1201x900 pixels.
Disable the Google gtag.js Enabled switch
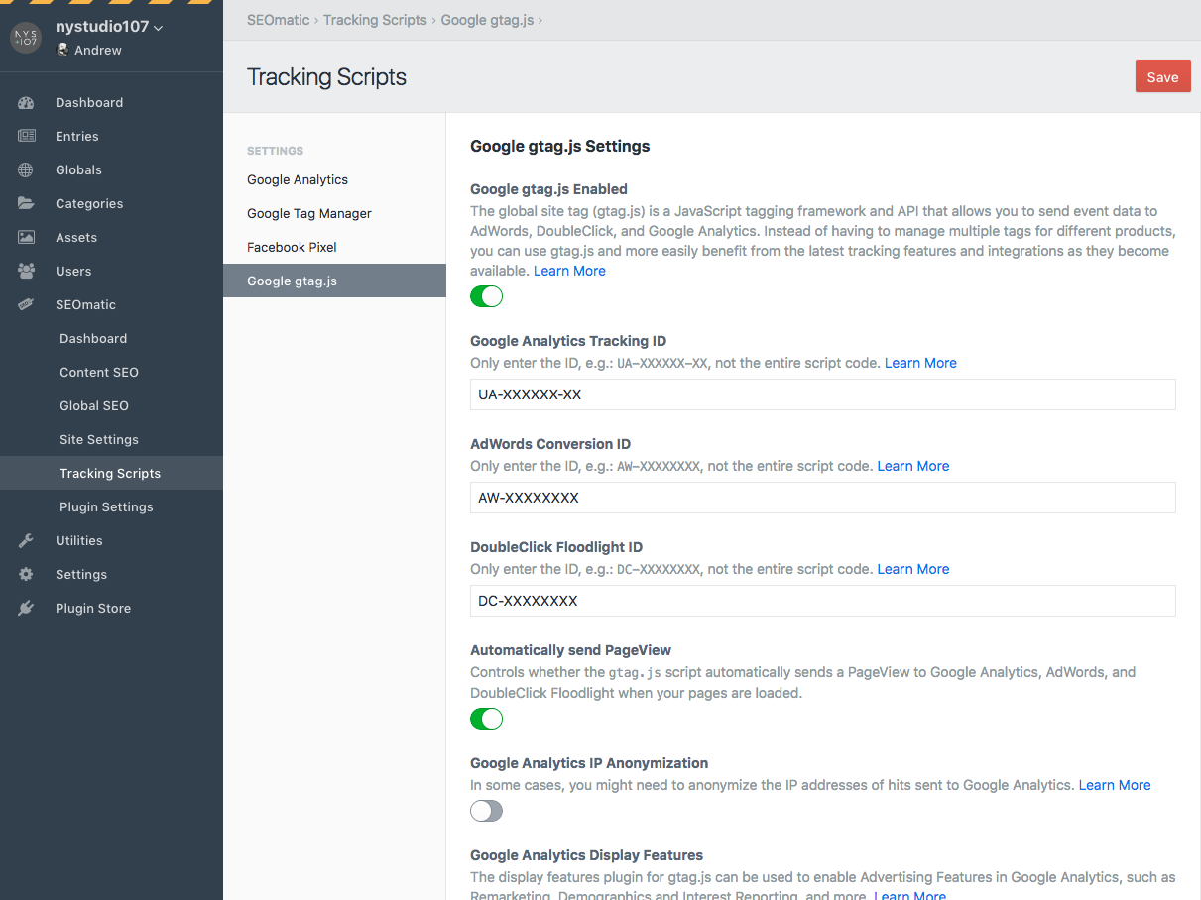(486, 295)
